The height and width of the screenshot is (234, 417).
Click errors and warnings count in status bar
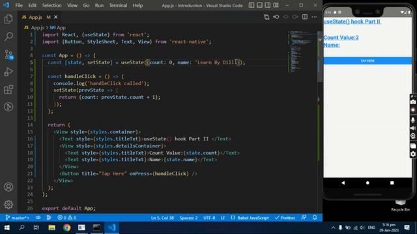67,218
